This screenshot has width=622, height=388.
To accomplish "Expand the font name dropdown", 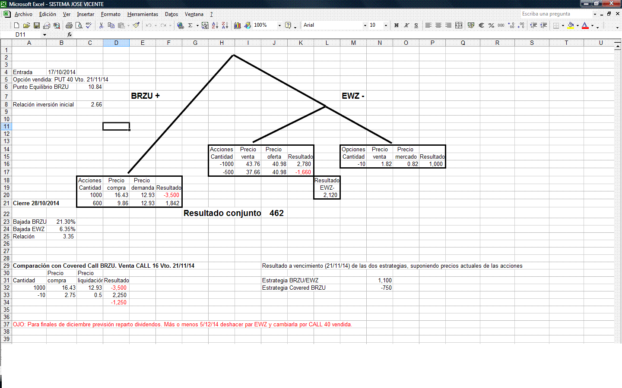I will pyautogui.click(x=365, y=25).
